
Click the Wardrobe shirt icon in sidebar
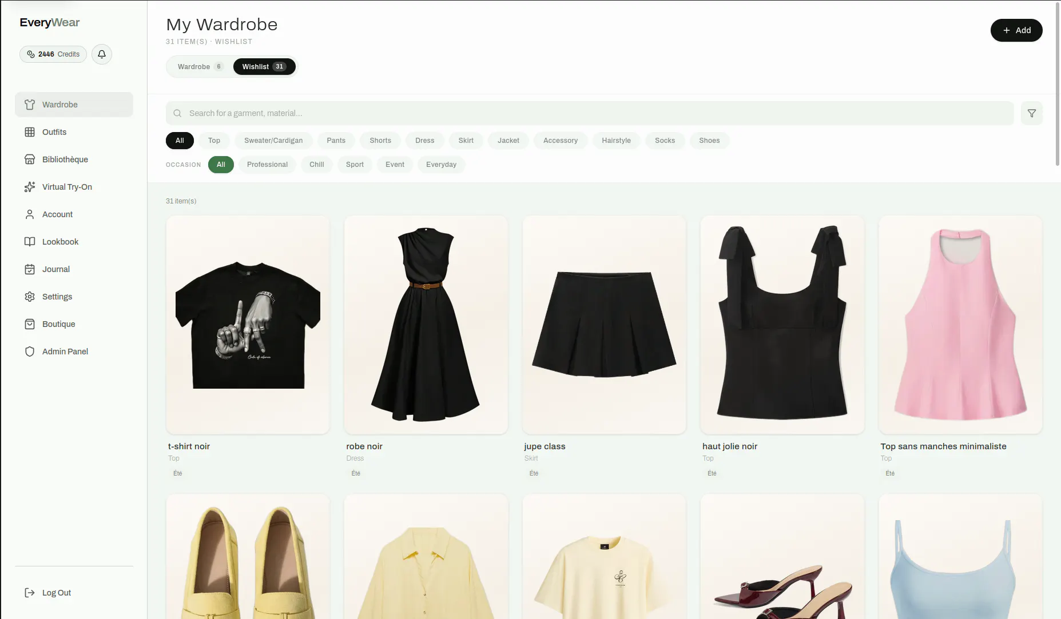point(30,105)
